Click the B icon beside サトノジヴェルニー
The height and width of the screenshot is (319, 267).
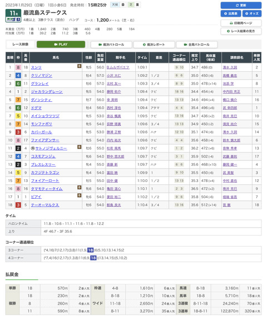(79, 147)
